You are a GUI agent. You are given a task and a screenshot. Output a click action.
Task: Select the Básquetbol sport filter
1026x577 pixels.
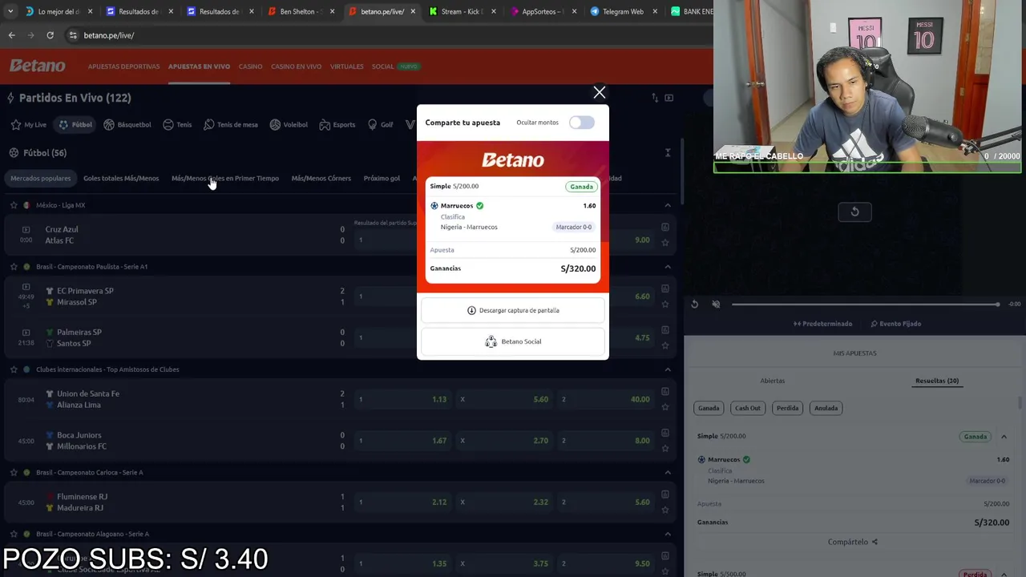click(127, 125)
